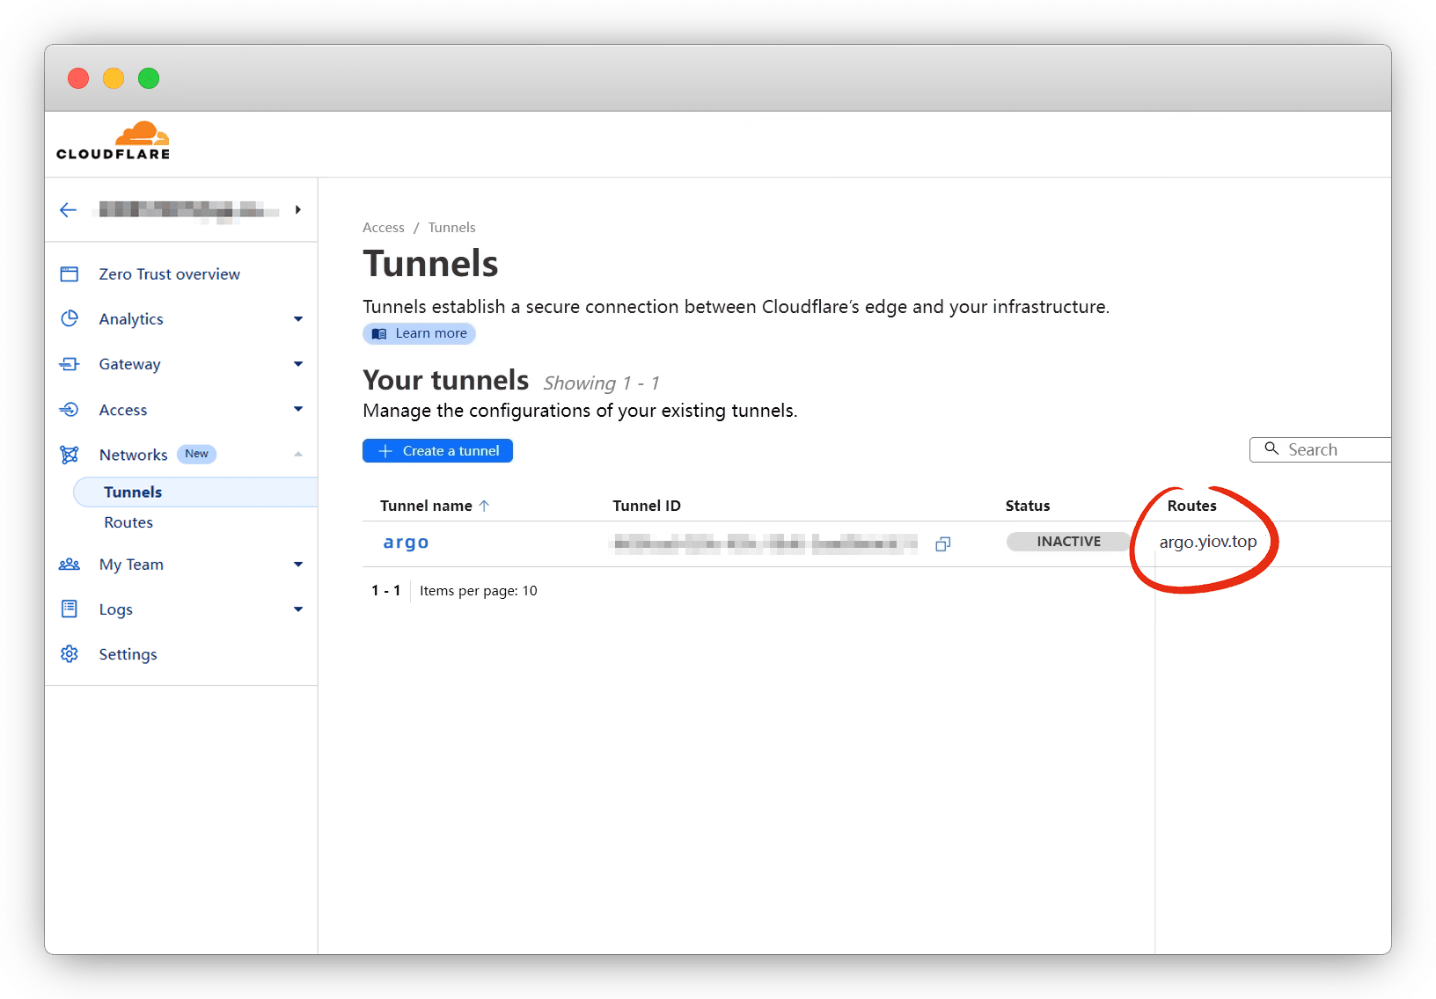This screenshot has width=1436, height=999.
Task: Click the Gateway icon in sidebar
Action: point(70,364)
